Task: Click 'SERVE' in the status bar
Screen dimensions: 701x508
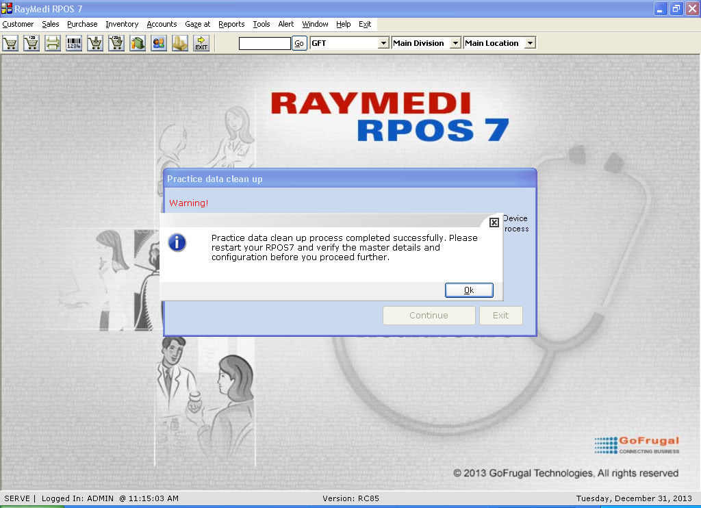Action: pos(17,498)
